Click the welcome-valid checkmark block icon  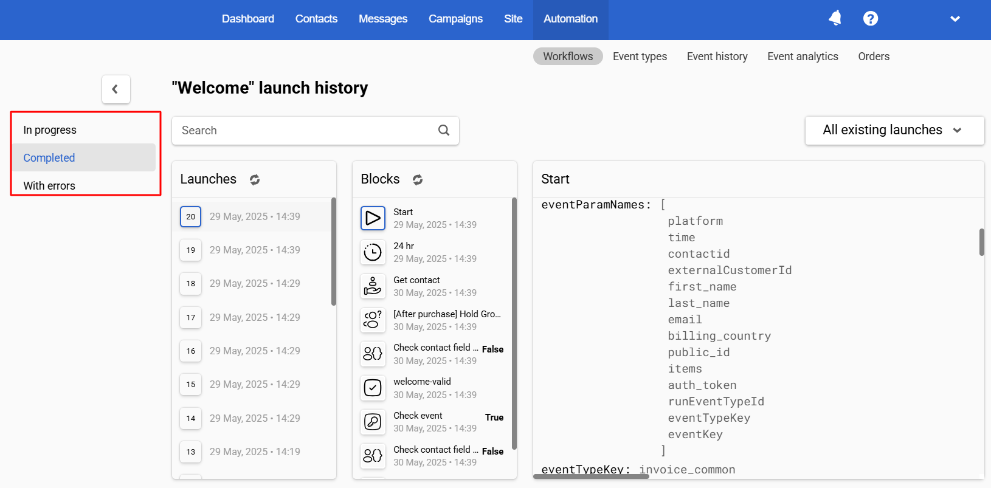373,388
